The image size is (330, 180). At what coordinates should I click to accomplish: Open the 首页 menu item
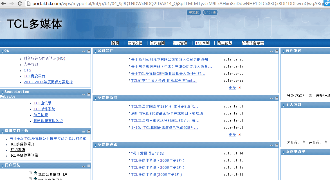click(x=115, y=43)
